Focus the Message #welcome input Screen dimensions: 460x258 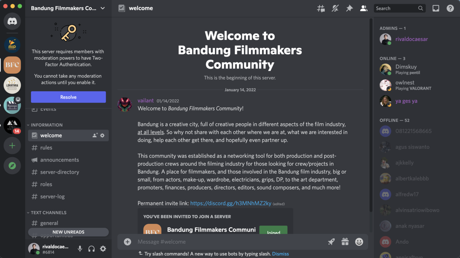click(x=230, y=242)
